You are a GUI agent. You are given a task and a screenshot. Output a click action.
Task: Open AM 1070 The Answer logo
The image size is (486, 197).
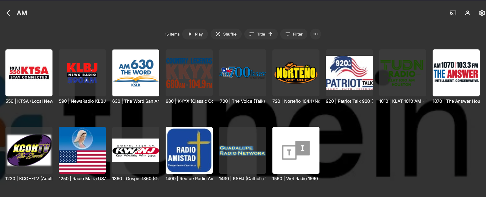pos(456,73)
